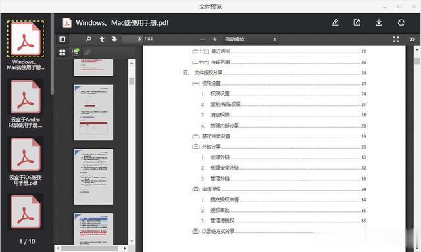Screen dimensions: 421x252
Task: Click the refresh icon in header
Action: [401, 22]
